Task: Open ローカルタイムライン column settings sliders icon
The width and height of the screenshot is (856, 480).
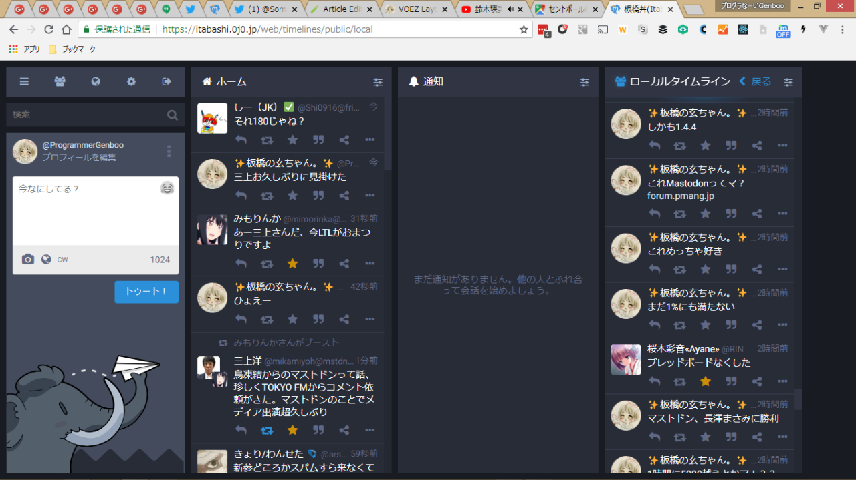Action: 788,82
